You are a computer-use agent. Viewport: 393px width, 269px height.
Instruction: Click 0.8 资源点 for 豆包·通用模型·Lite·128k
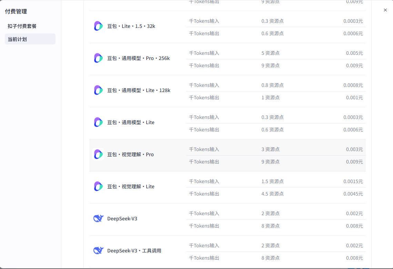pos(272,85)
